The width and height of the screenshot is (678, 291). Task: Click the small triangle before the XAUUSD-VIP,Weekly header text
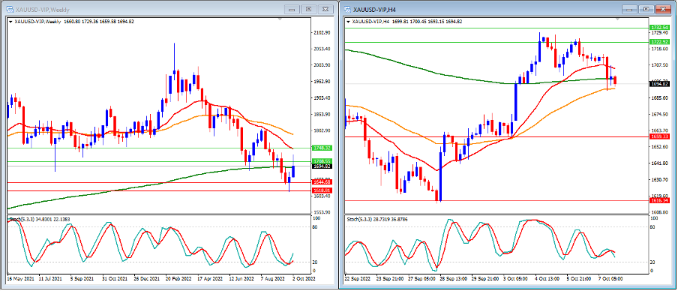coord(10,21)
